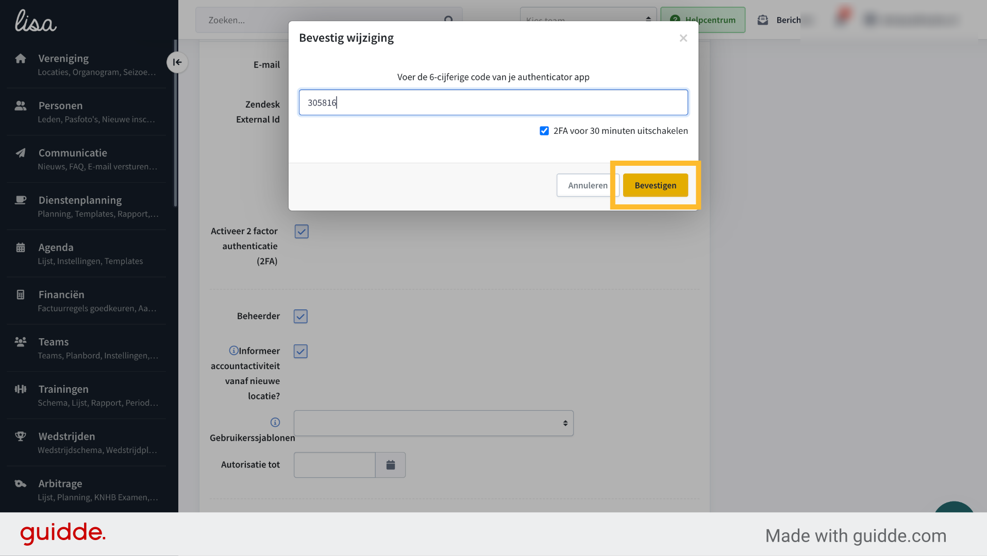Close the Bevestig wijziging dialog

click(683, 38)
